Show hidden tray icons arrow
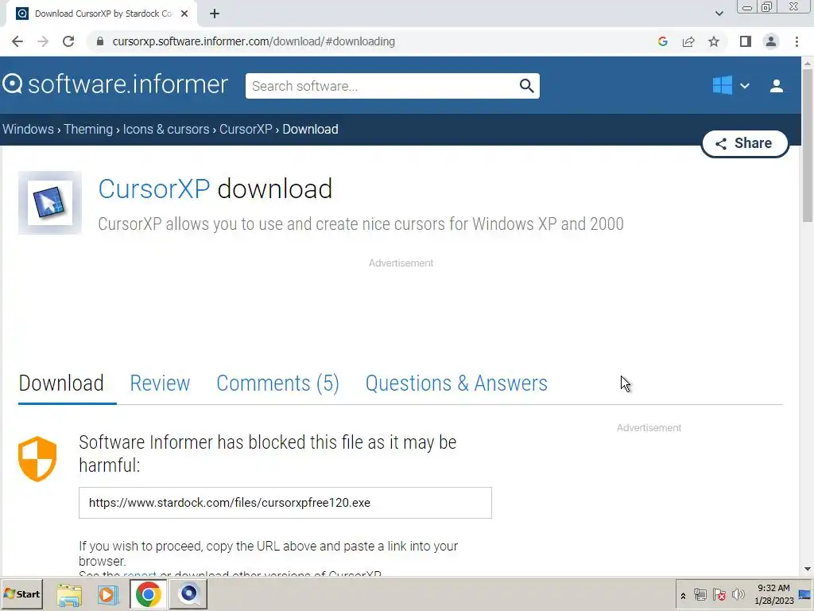The width and height of the screenshot is (814, 611). pyautogui.click(x=683, y=596)
